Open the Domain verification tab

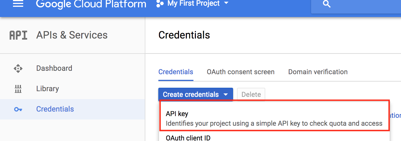[318, 72]
